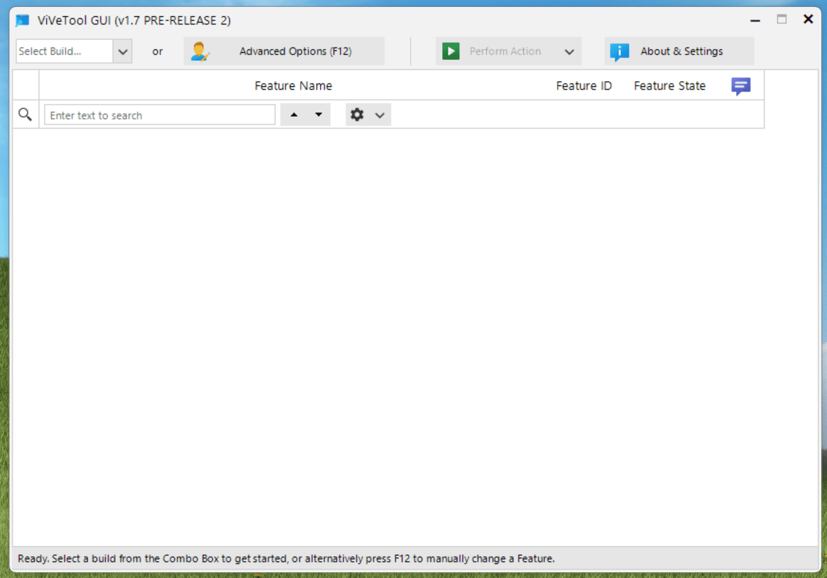Click the status bar Ready message
The width and height of the screenshot is (827, 578).
pos(286,558)
